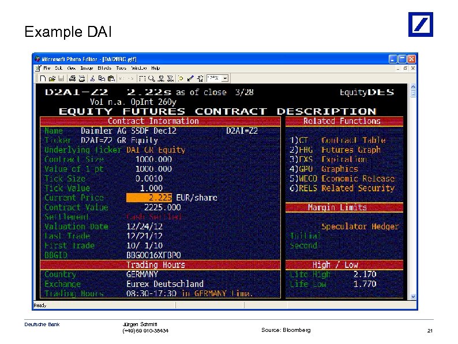Click the document icon left of File menu

point(38,68)
